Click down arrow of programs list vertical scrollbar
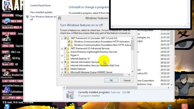Screen dimensions: 194x109 pyautogui.click(x=172, y=84)
